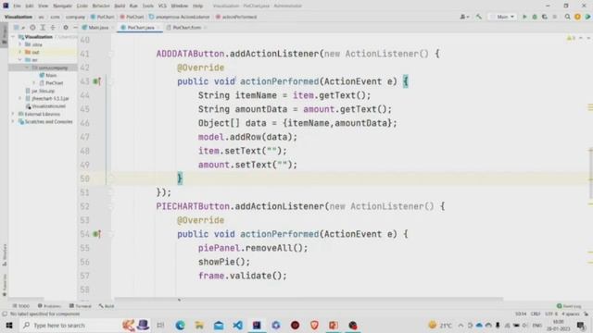593x333 pixels.
Task: Open the Build tool window button
Action: 107,306
